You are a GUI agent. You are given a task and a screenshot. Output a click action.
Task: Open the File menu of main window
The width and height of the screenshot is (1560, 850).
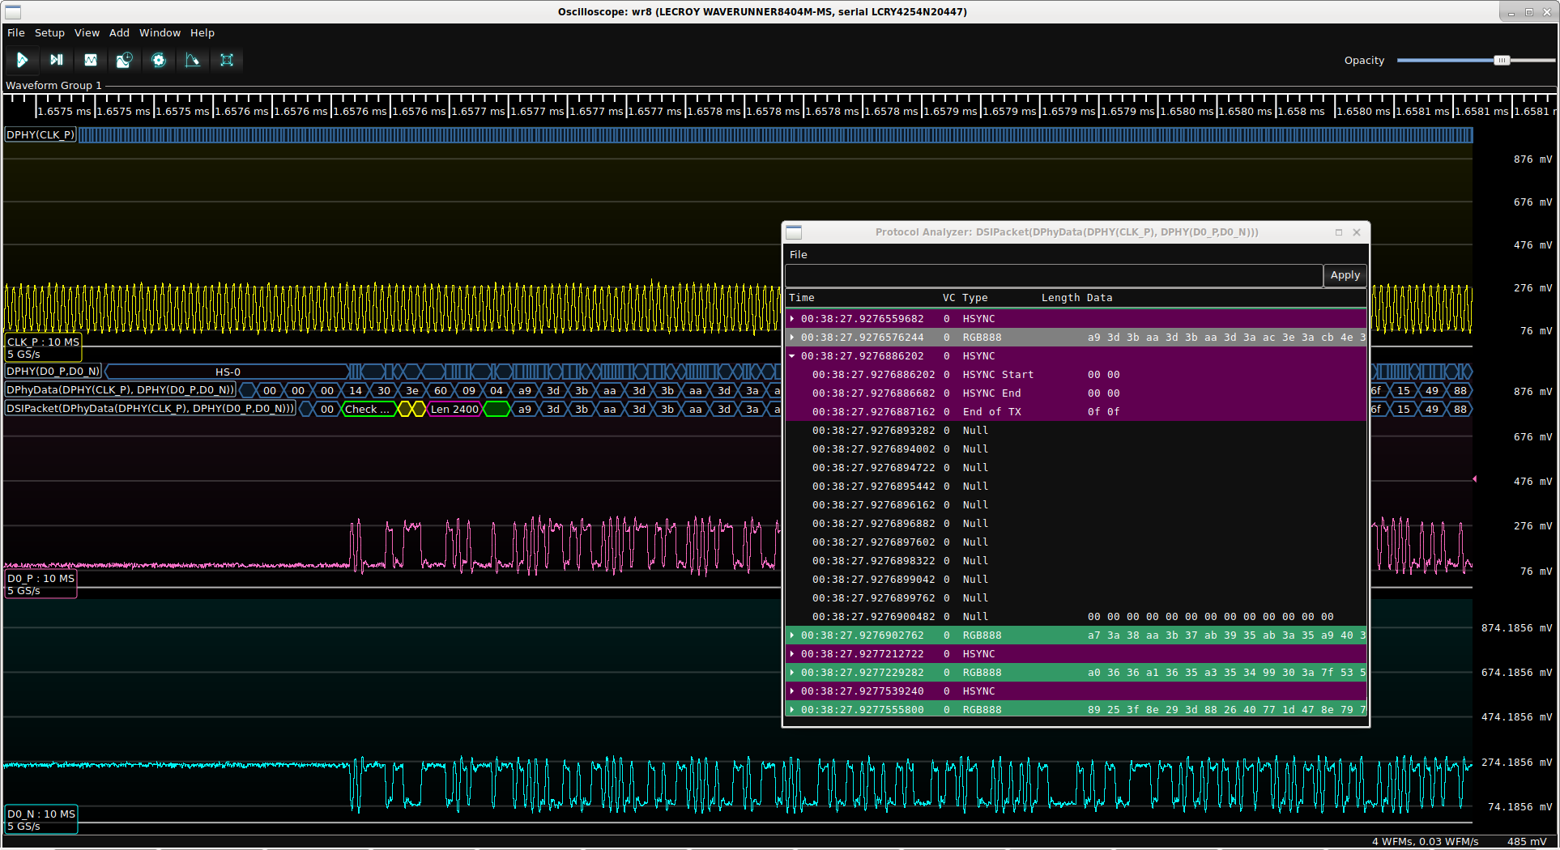pyautogui.click(x=16, y=33)
